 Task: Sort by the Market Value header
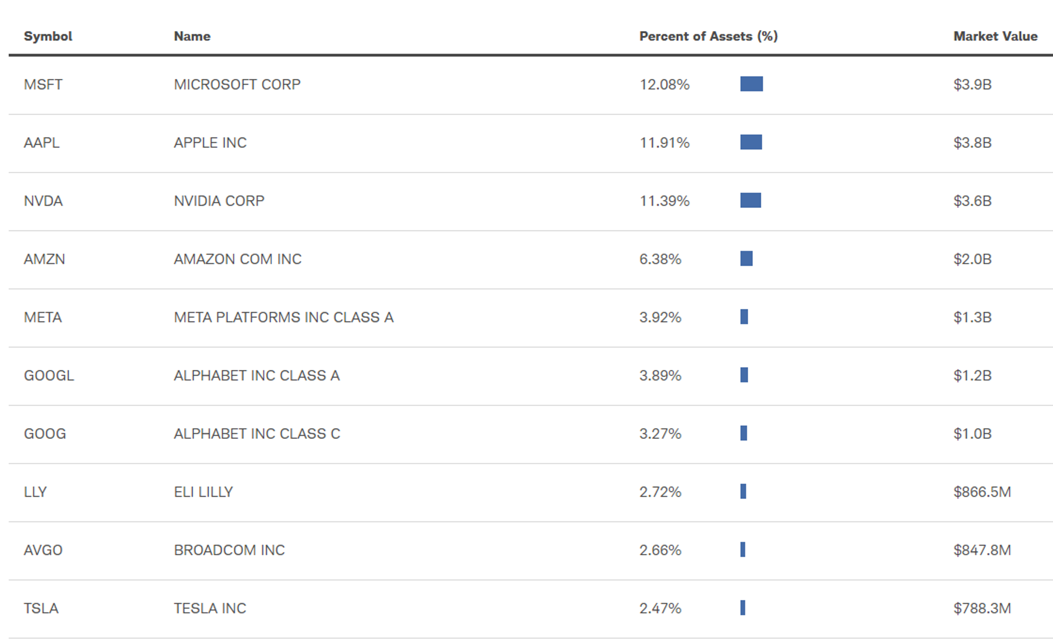click(x=995, y=36)
